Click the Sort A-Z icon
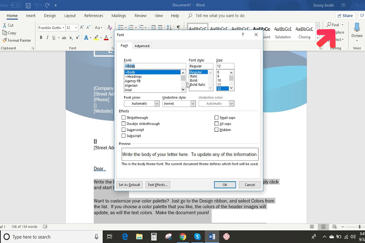Viewport: 365px width, 243px height. coord(169,27)
